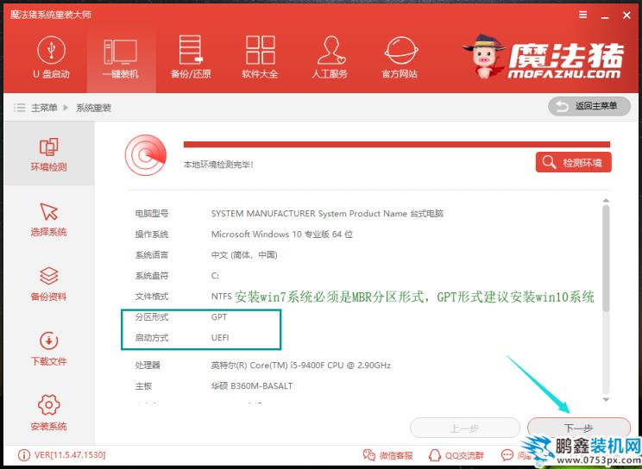Click the NTFS file format value
Screen dimensions: 642x469
tap(221, 296)
